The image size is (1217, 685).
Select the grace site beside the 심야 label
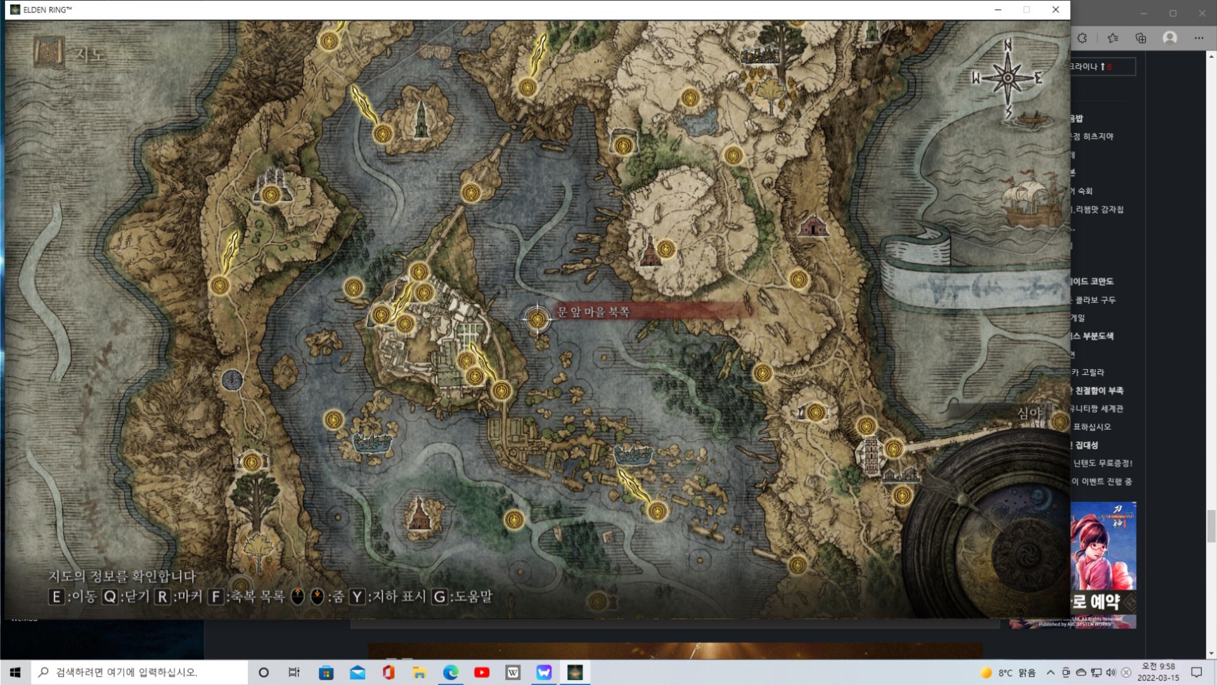point(1060,421)
